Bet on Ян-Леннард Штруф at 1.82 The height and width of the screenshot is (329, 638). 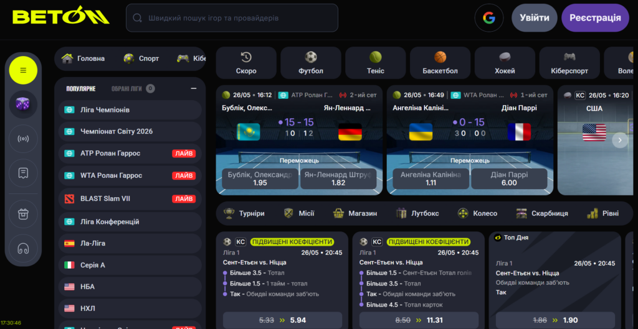click(x=338, y=178)
